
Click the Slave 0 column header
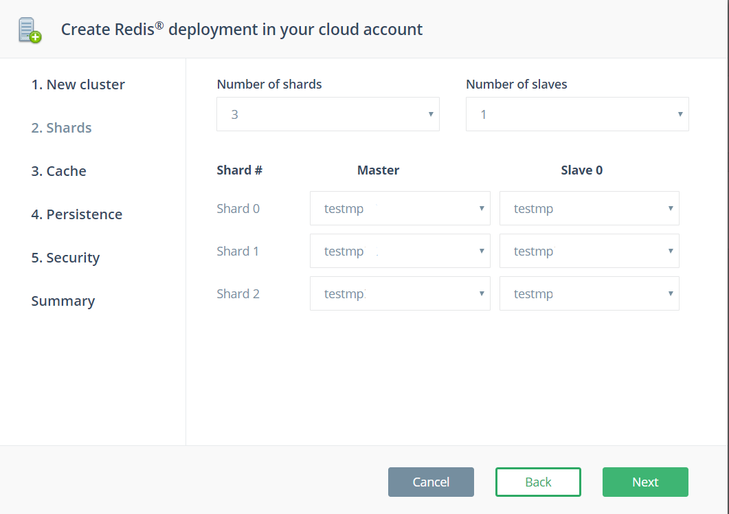[581, 170]
